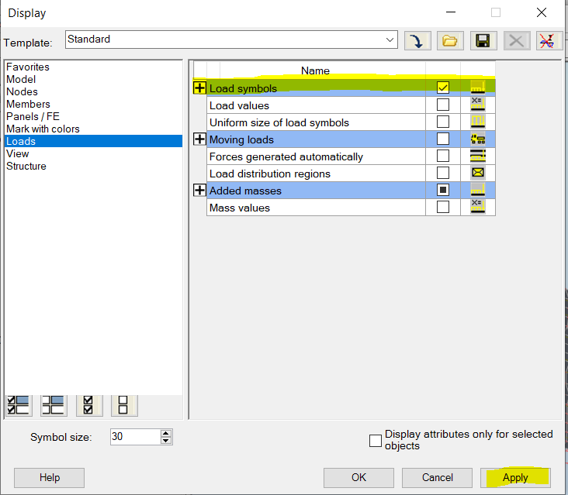Image resolution: width=568 pixels, height=495 pixels.
Task: Increase Symbol size with up arrow
Action: (166, 433)
